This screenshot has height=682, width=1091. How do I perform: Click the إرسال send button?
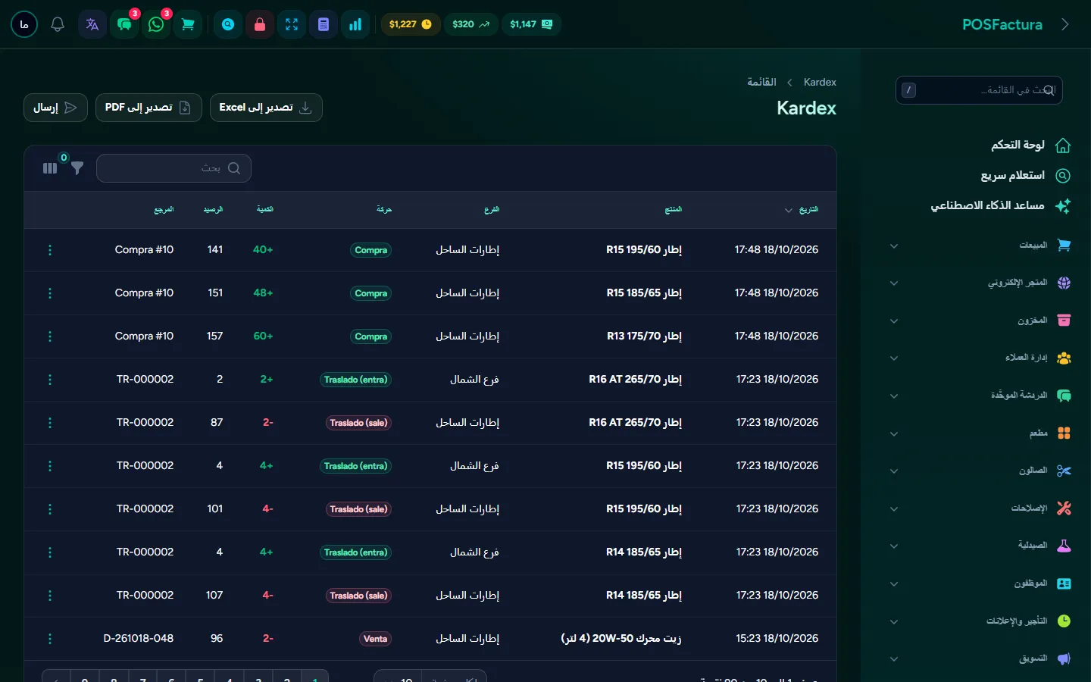pos(55,108)
